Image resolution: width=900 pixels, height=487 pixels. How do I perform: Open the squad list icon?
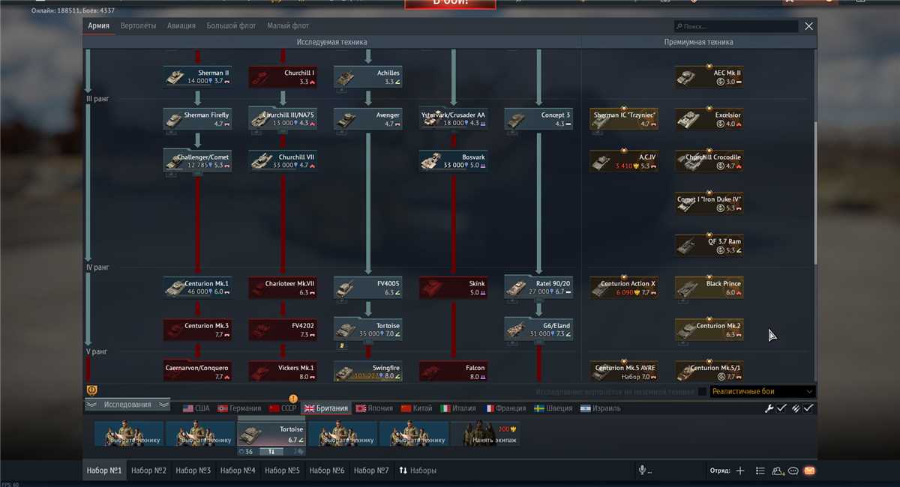pos(760,471)
